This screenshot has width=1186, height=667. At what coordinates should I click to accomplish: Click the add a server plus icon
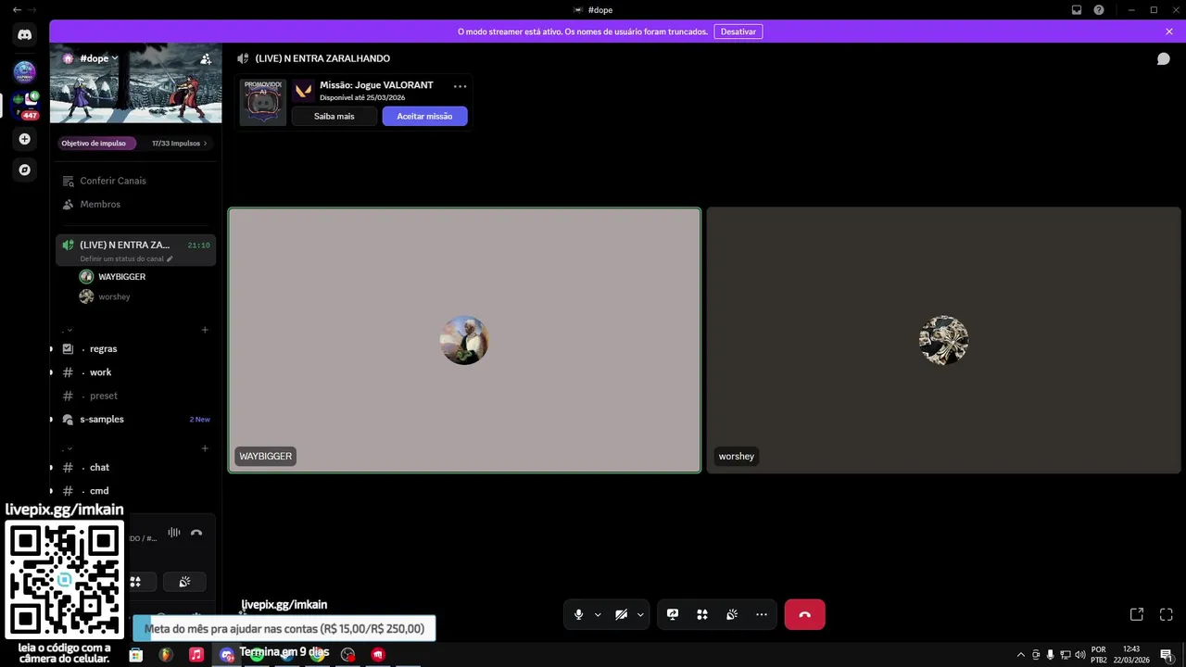pos(24,139)
